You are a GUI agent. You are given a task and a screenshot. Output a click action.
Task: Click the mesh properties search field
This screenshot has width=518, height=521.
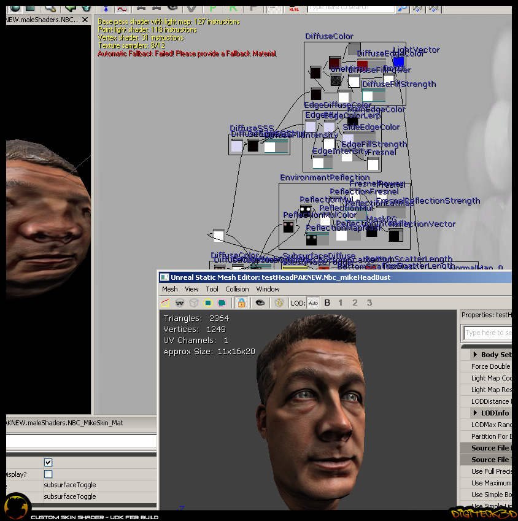point(488,333)
